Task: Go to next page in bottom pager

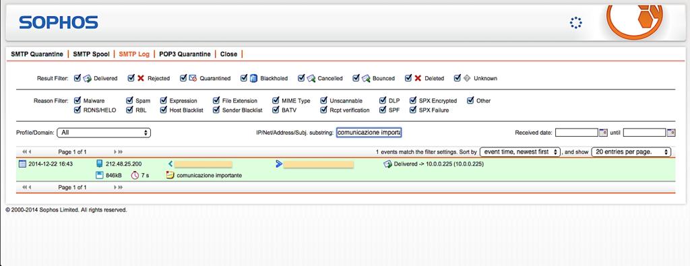Action: 116,187
